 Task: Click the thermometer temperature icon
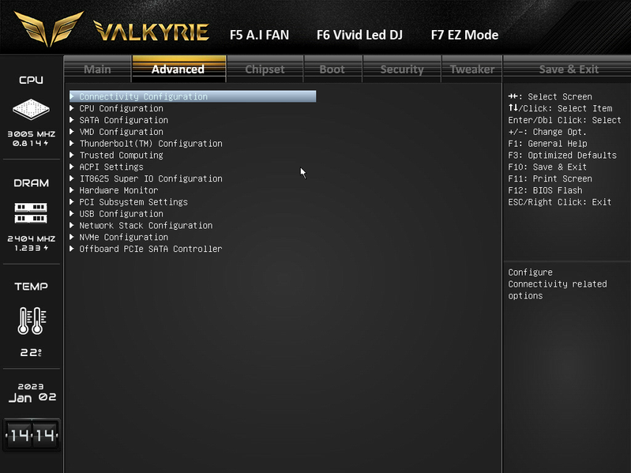(32, 321)
